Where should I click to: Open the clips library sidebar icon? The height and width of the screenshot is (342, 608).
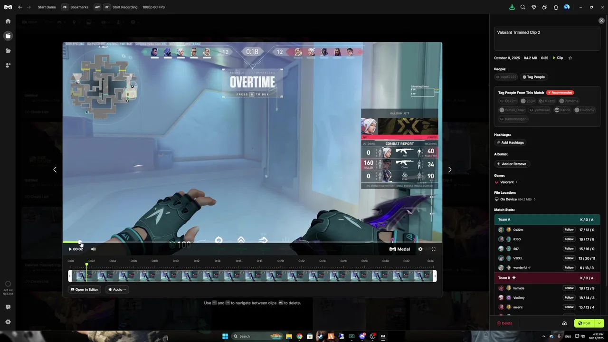[8, 36]
